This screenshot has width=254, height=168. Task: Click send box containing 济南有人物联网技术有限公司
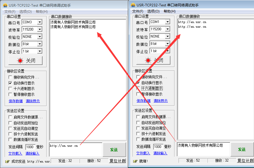[203, 149]
